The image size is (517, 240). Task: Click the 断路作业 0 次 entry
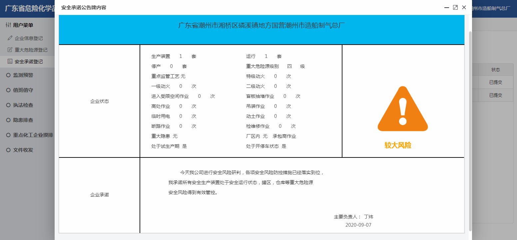tap(174, 126)
